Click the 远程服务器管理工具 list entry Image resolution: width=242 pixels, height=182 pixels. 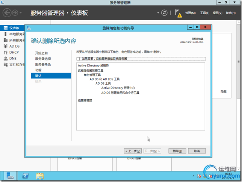[91, 71]
